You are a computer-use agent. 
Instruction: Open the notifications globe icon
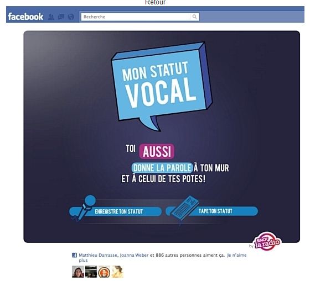point(71,17)
